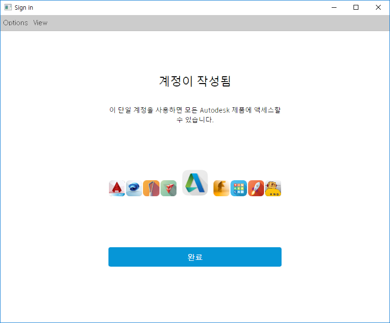Click the heading 계정이 작성됨
The image size is (390, 323).
pos(195,81)
